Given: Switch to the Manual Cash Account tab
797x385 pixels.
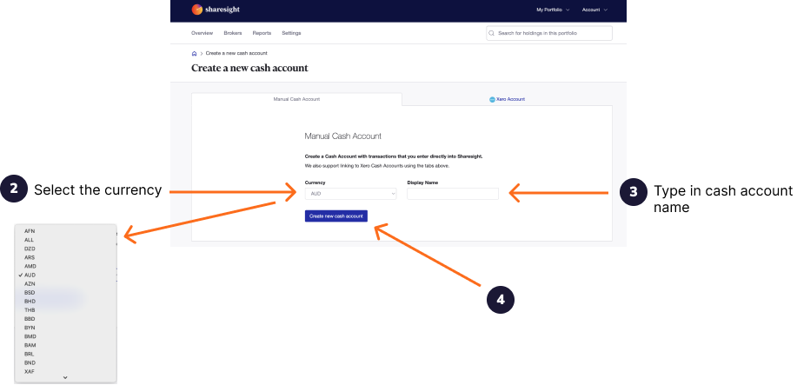Looking at the screenshot, I should pos(297,99).
